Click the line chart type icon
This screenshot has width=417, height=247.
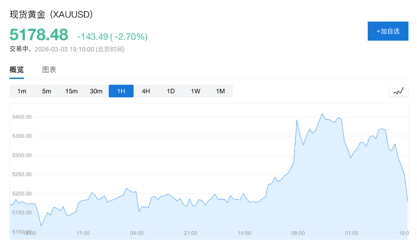[399, 91]
